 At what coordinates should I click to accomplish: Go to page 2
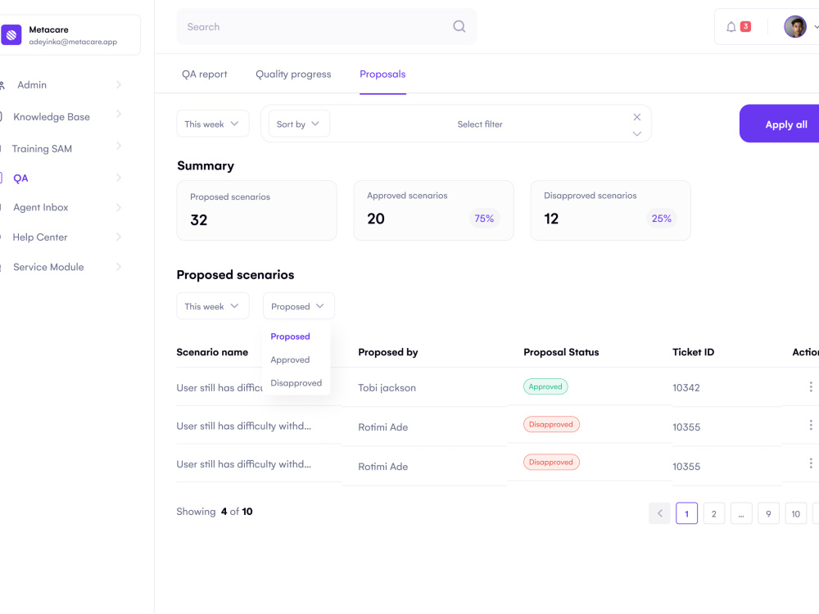[x=714, y=513]
